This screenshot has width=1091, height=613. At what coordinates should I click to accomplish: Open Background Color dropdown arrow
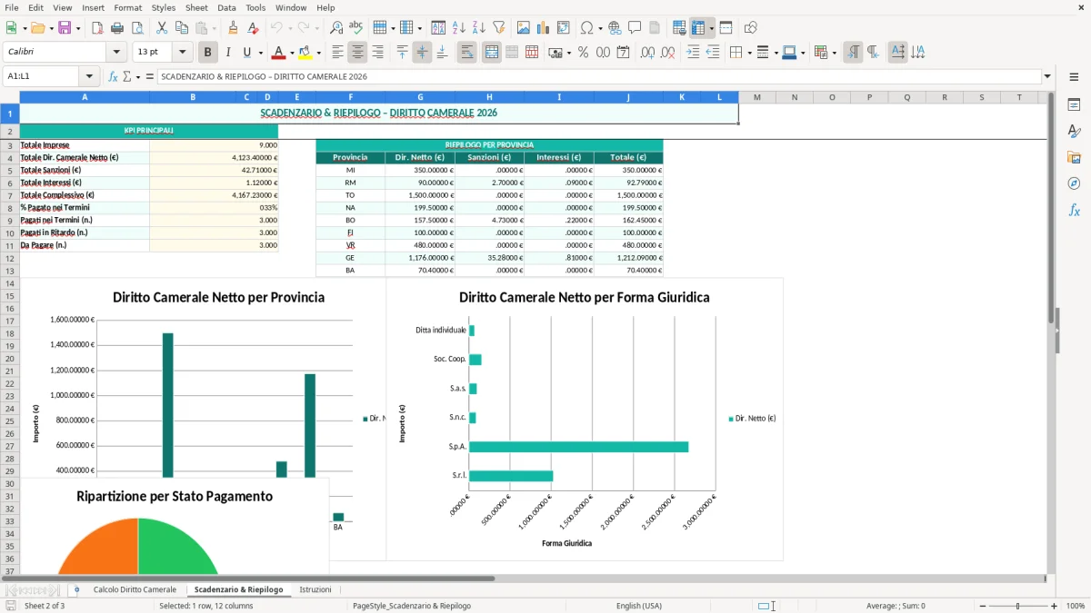318,53
